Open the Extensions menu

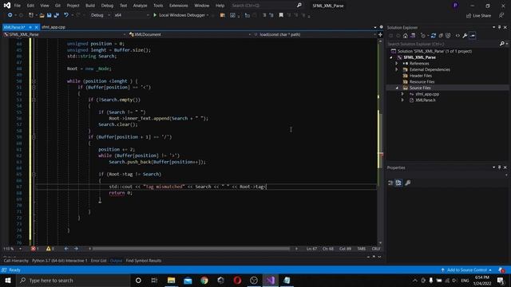[179, 6]
